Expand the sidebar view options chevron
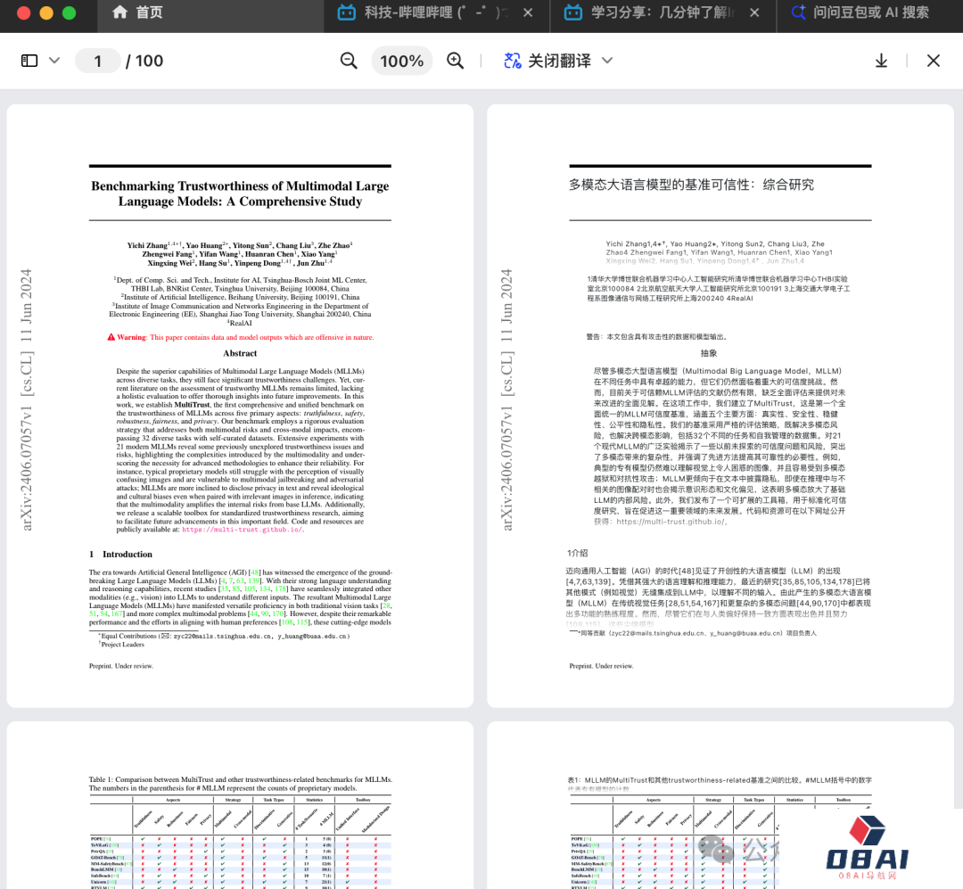The width and height of the screenshot is (963, 889). coord(54,61)
